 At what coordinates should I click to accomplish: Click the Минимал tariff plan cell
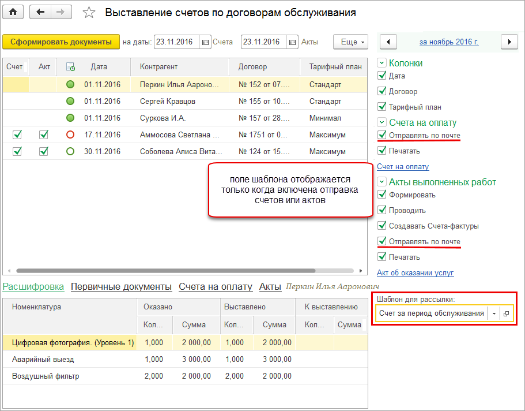pos(334,118)
